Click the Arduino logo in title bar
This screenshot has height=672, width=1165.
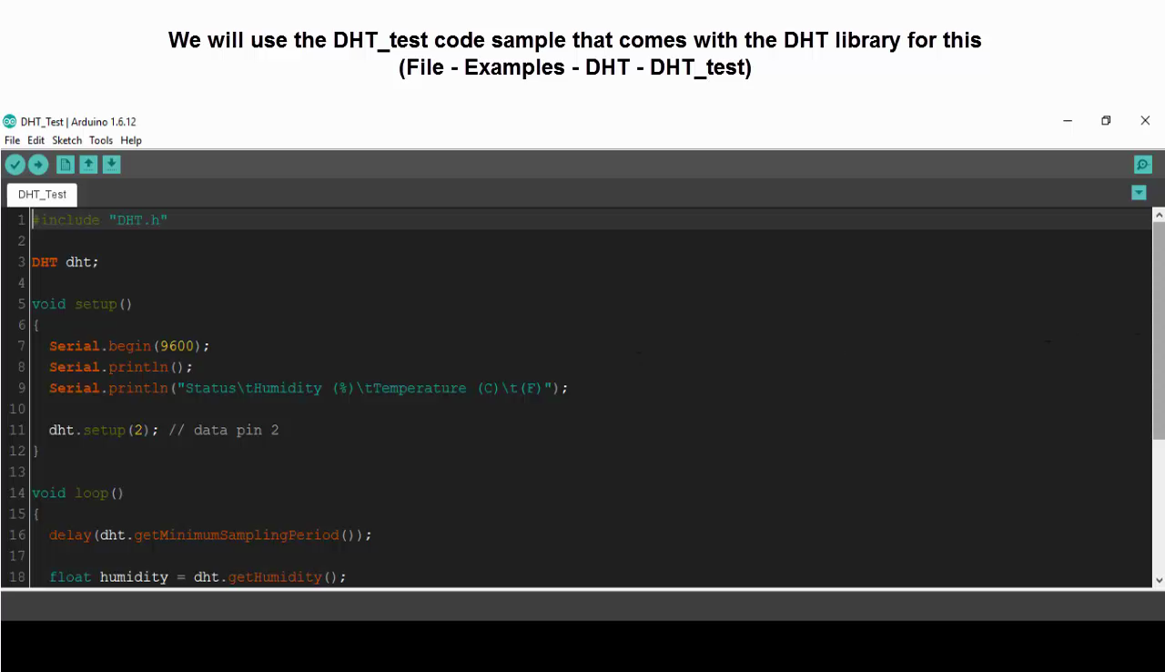tap(9, 121)
